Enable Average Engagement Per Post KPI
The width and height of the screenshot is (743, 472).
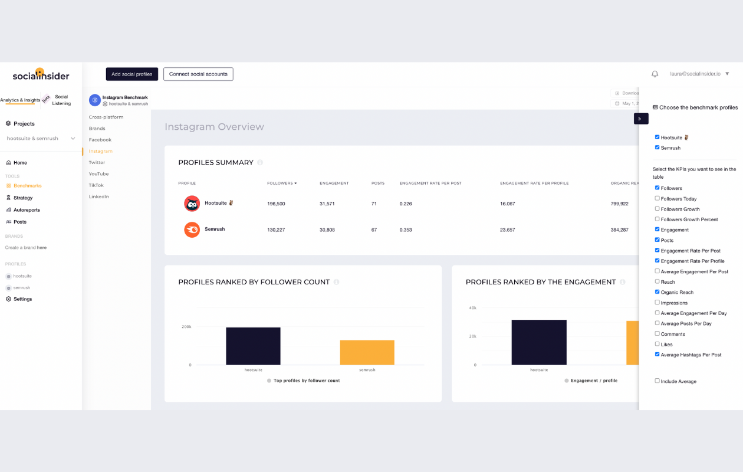(657, 271)
